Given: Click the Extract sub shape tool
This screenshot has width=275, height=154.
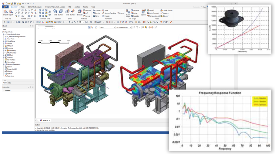Looking at the screenshot, I should (x=135, y=13).
